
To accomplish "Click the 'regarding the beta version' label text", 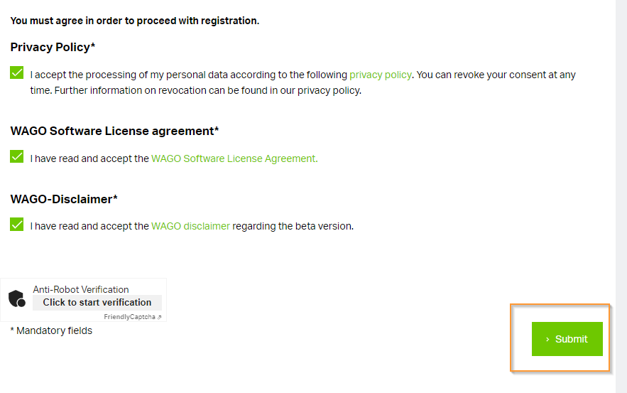I will point(293,226).
